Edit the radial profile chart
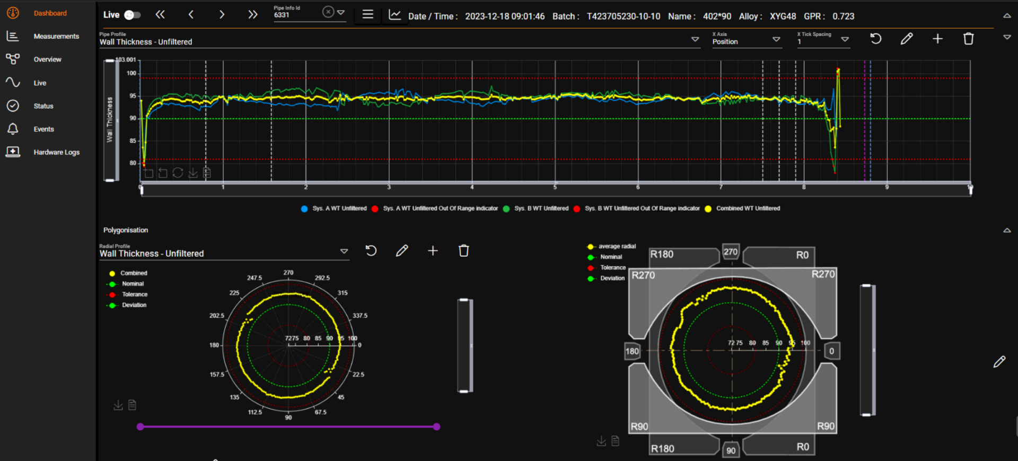 click(402, 250)
